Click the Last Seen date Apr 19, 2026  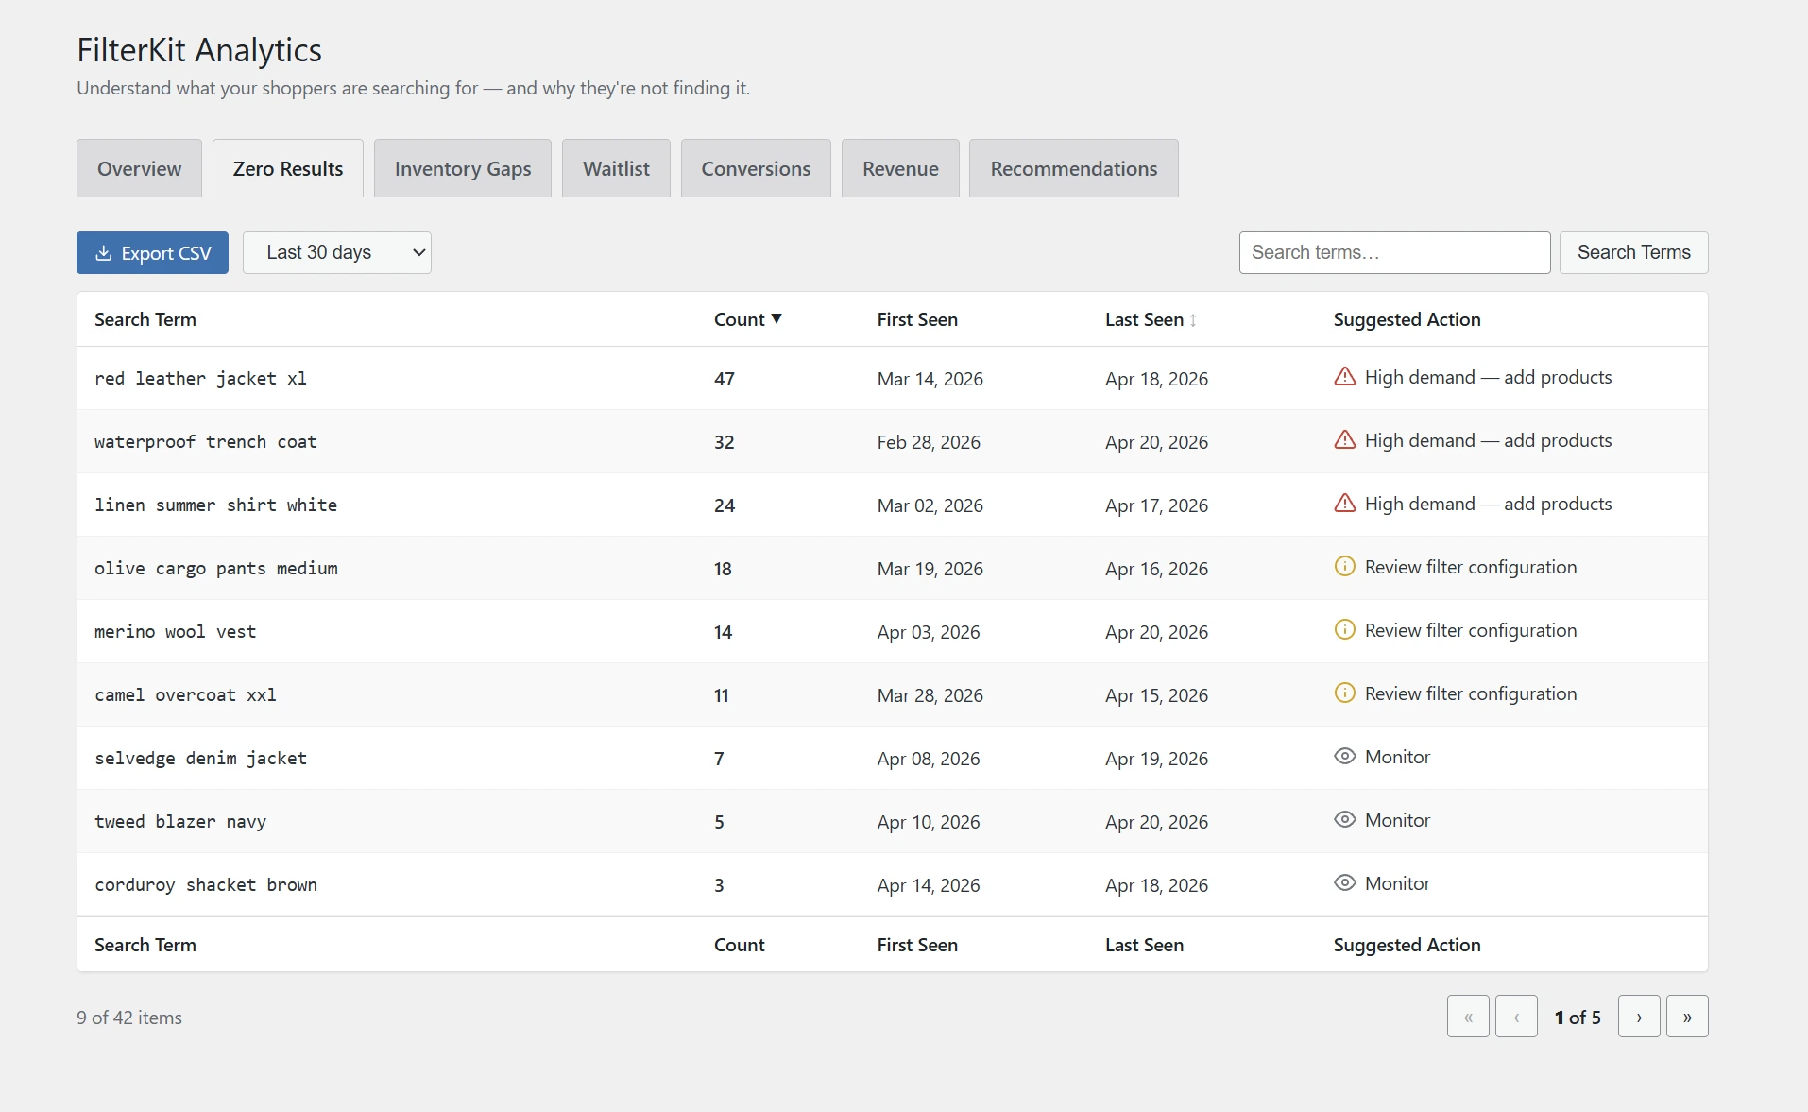click(x=1156, y=759)
